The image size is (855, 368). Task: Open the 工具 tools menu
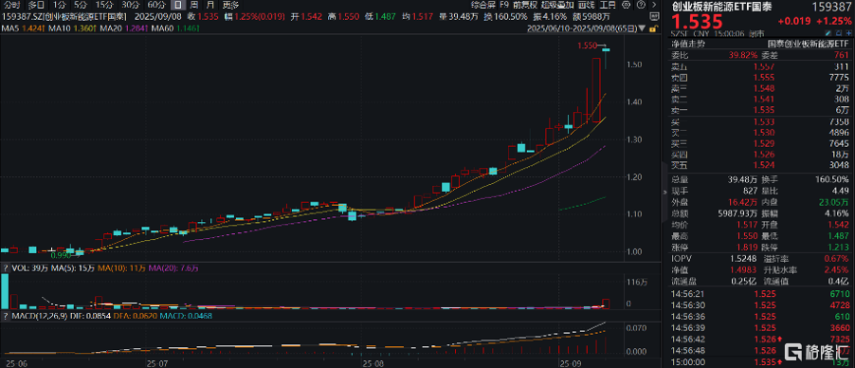608,5
